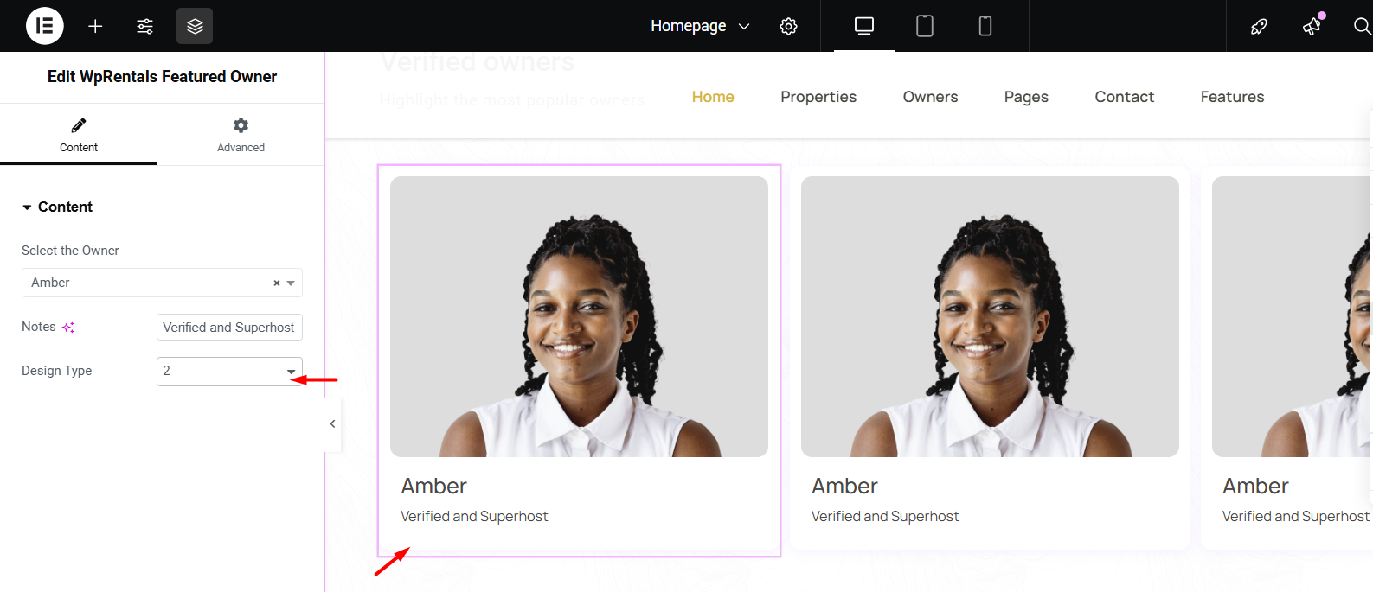Switch to tablet preview mode

tap(924, 26)
